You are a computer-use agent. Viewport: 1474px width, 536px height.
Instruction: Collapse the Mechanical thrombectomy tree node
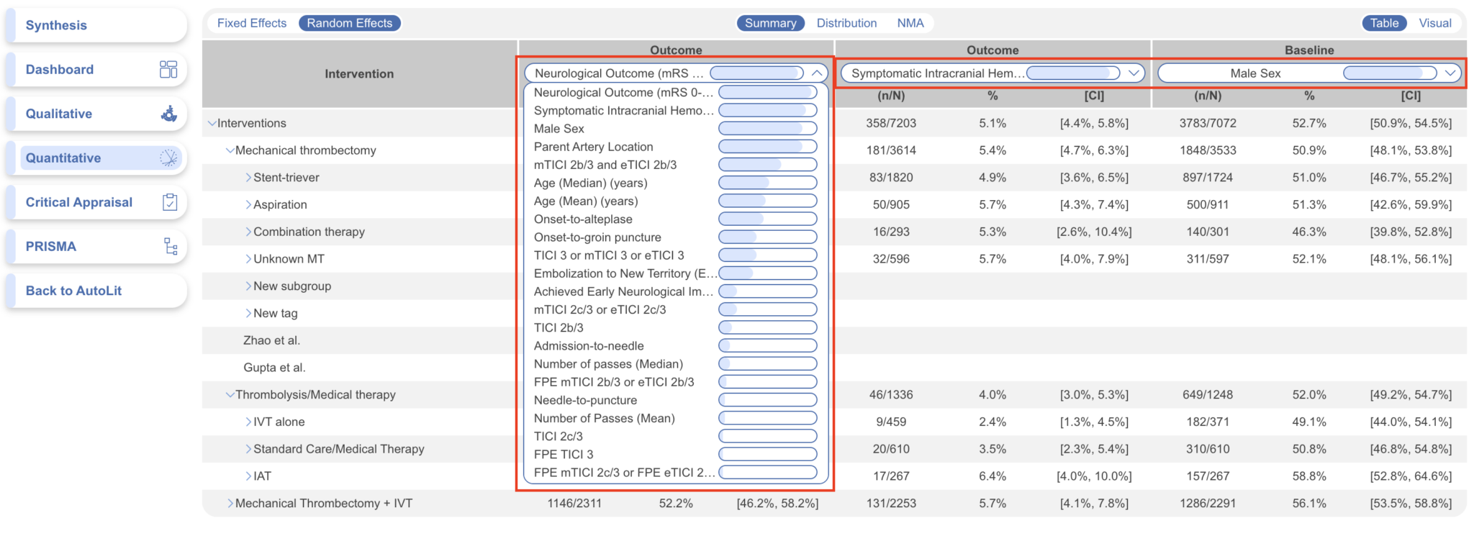[230, 150]
